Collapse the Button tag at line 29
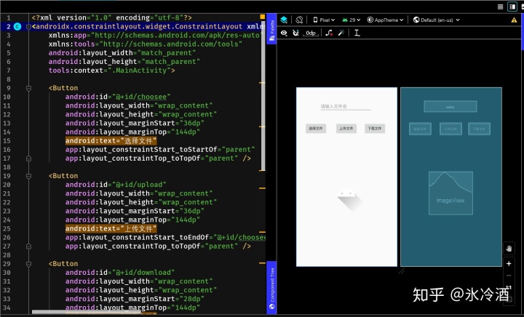 28,264
